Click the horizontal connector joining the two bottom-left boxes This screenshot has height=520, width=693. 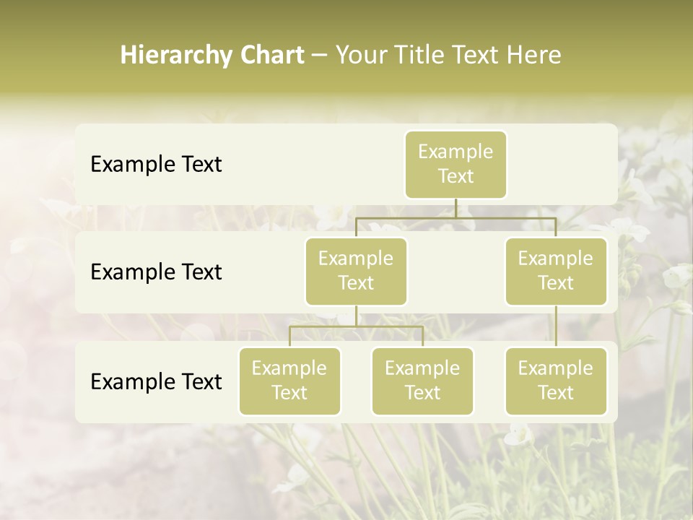pyautogui.click(x=356, y=326)
